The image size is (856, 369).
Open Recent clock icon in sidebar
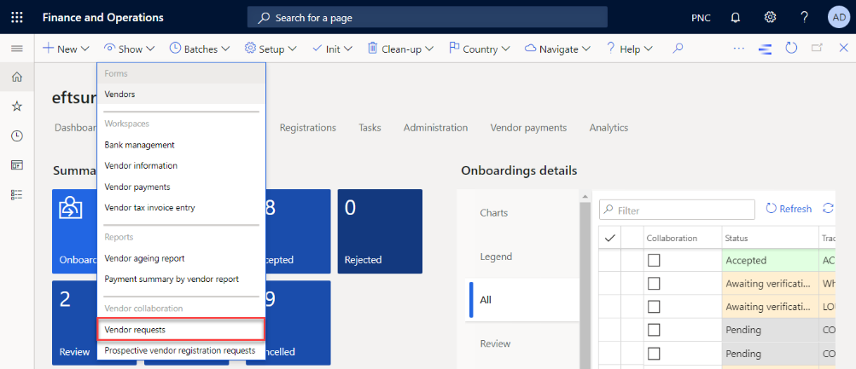coord(17,135)
